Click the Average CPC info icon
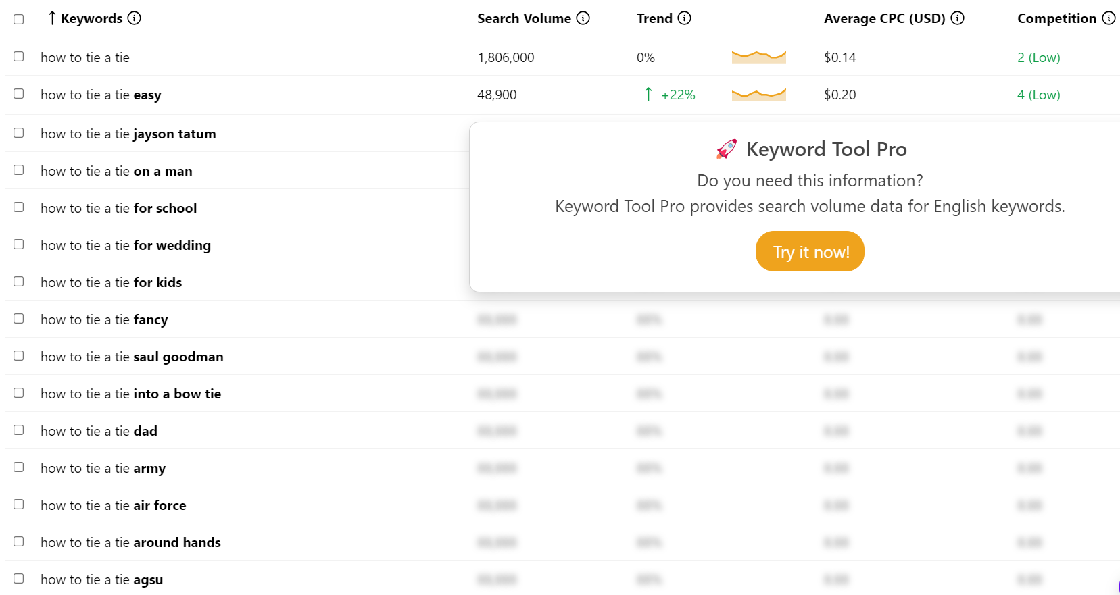Image resolution: width=1120 pixels, height=595 pixels. (x=958, y=18)
